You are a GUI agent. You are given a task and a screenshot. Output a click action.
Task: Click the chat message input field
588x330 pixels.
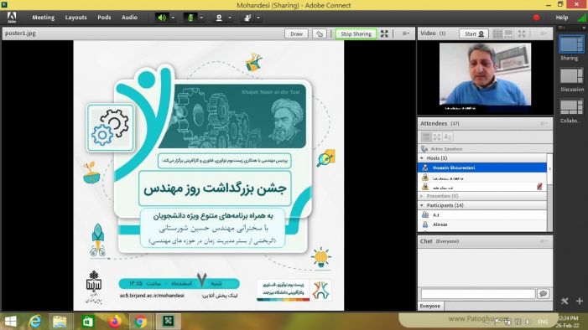tap(478, 294)
